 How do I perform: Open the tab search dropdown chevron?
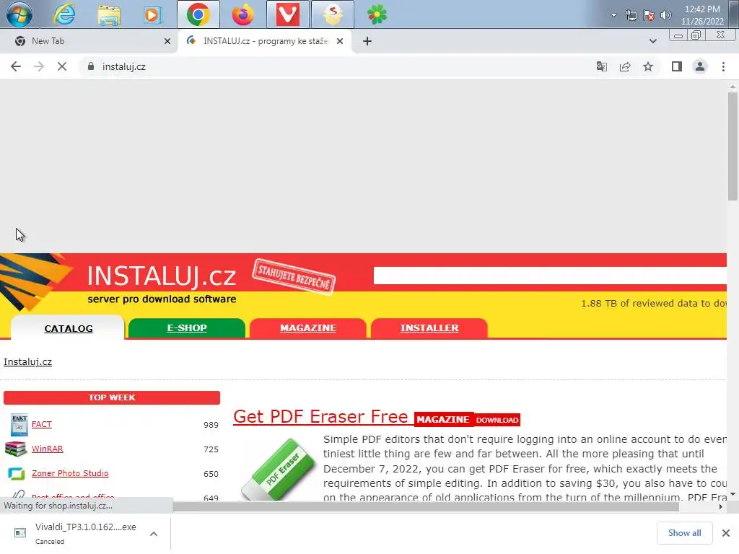tap(652, 41)
